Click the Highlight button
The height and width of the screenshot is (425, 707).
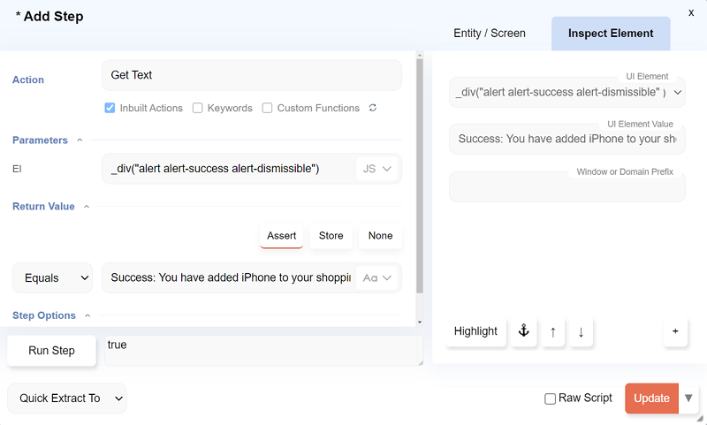(475, 331)
